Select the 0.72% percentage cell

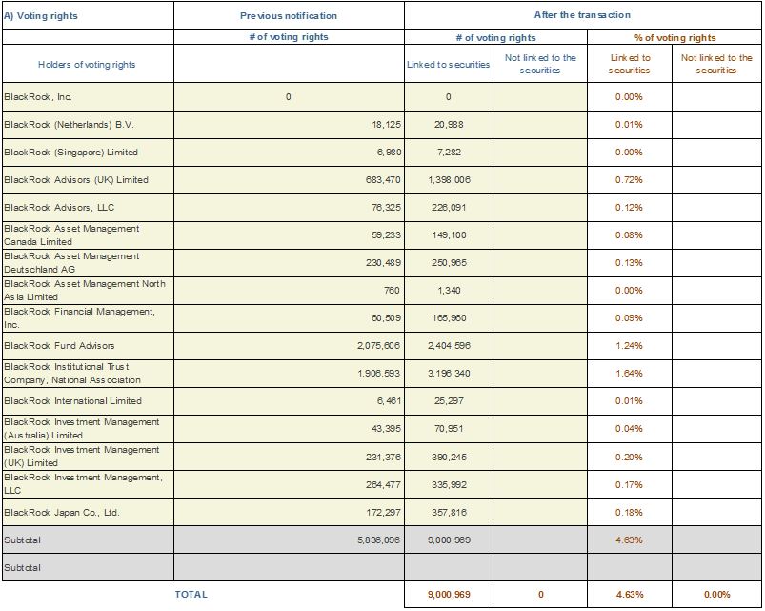click(629, 179)
